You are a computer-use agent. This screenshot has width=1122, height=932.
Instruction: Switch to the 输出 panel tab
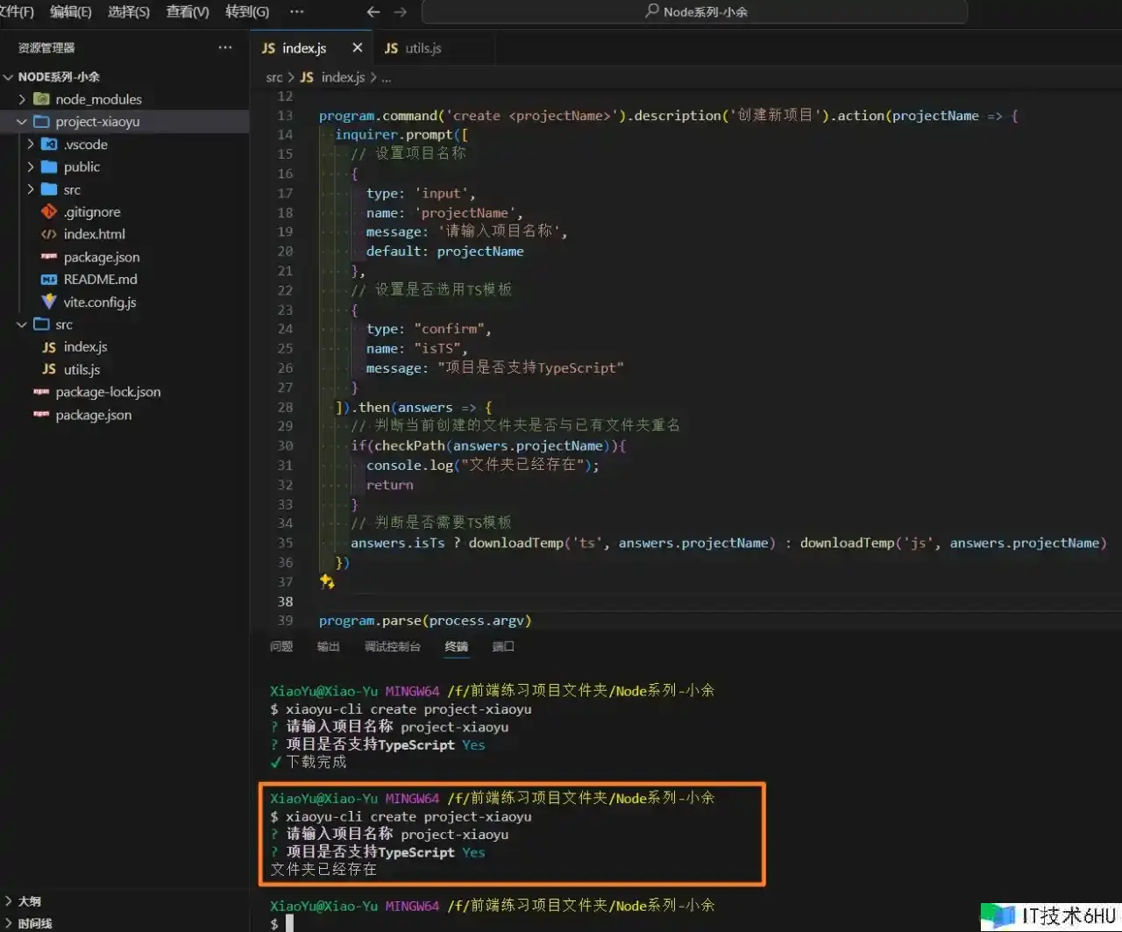[328, 646]
